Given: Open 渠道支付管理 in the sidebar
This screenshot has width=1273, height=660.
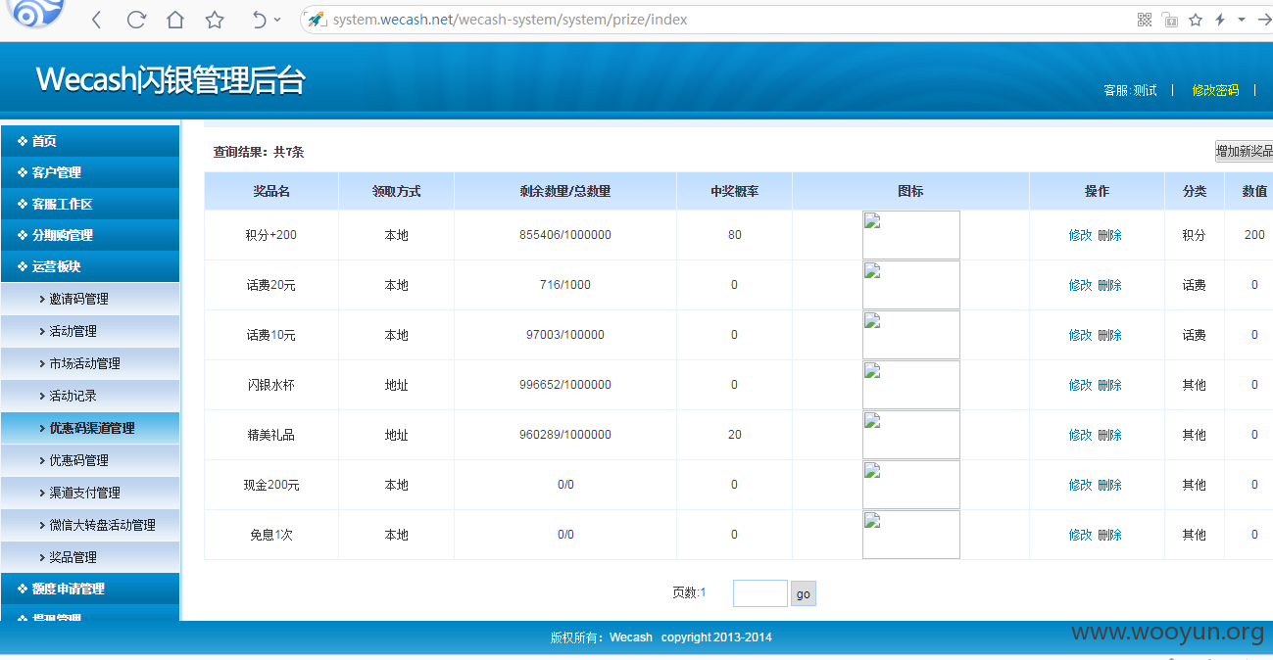Looking at the screenshot, I should (x=90, y=493).
